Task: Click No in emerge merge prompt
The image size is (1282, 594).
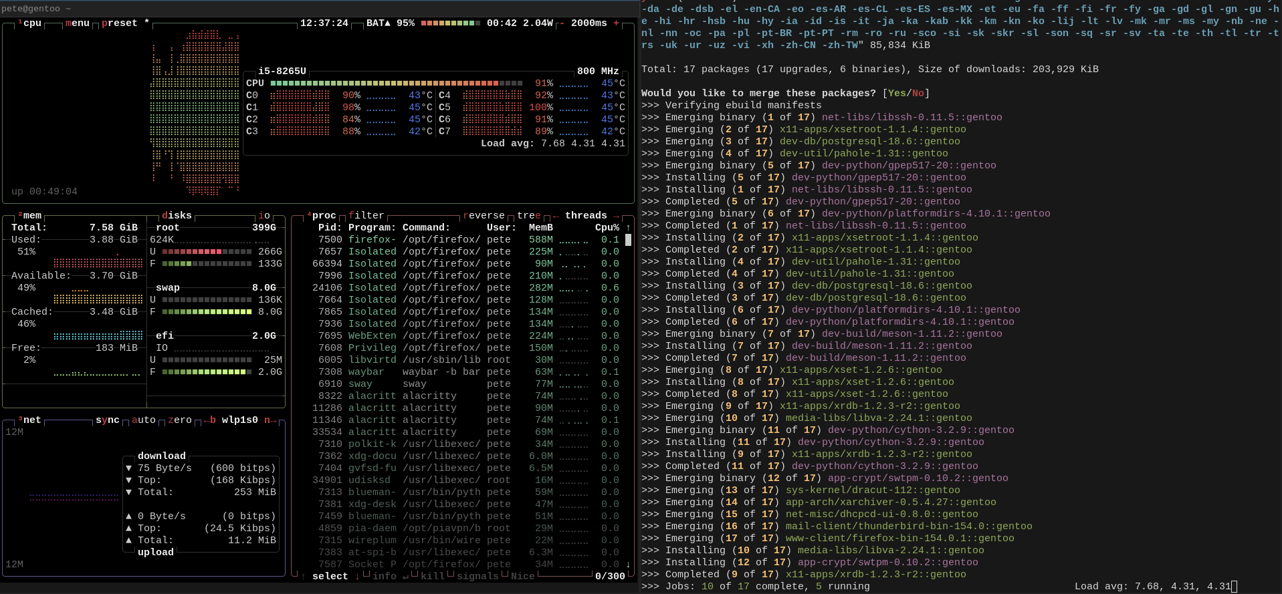Action: pyautogui.click(x=918, y=94)
